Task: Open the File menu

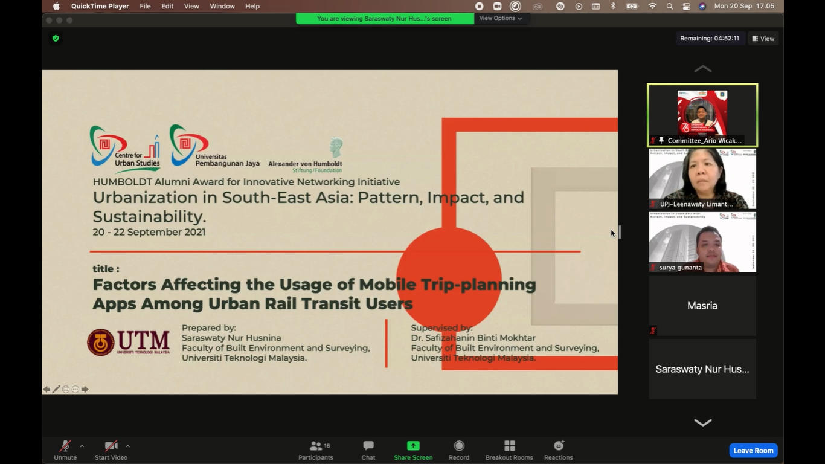Action: click(146, 6)
